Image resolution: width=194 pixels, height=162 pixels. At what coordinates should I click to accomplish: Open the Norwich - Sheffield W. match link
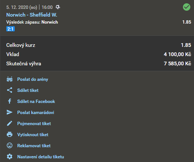[32, 15]
